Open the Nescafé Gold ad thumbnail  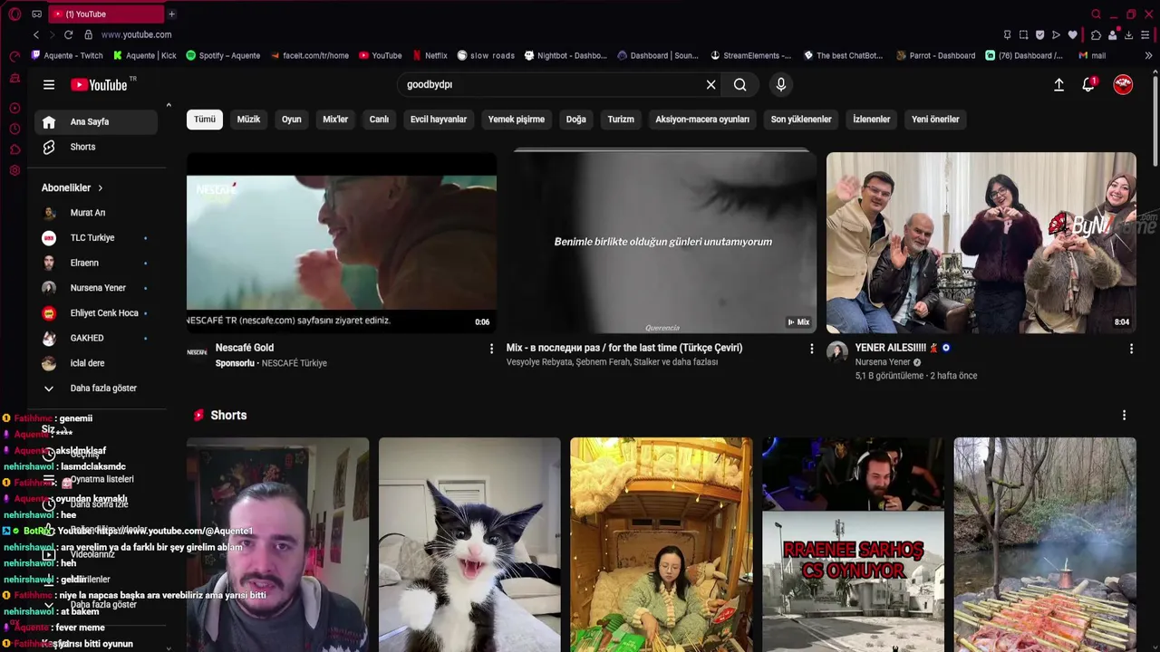click(x=342, y=243)
